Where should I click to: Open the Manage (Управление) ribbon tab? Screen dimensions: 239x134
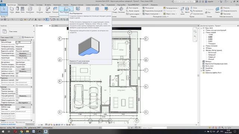point(111,5)
